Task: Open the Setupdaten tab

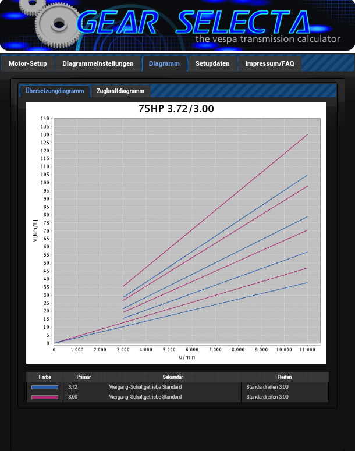Action: 212,64
